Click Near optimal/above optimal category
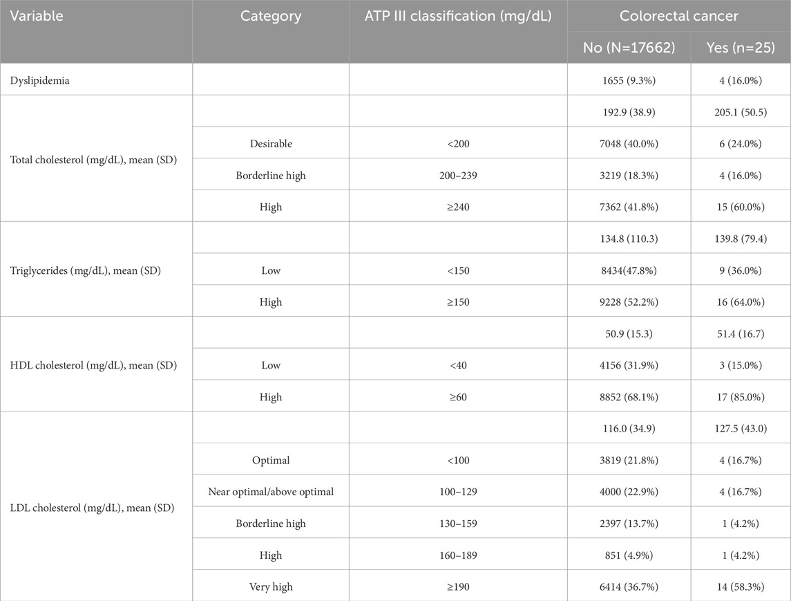This screenshot has height=601, width=791. pos(271,492)
